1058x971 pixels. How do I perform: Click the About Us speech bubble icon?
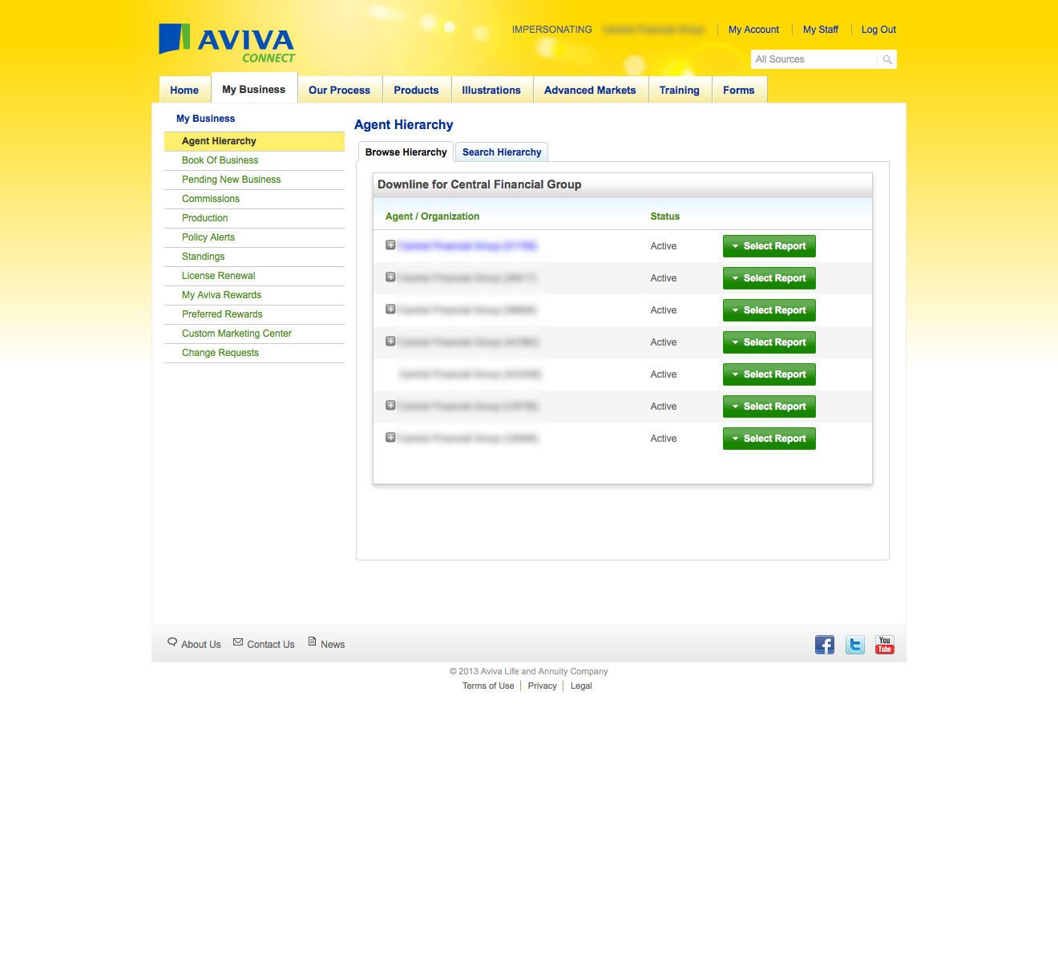tap(172, 642)
